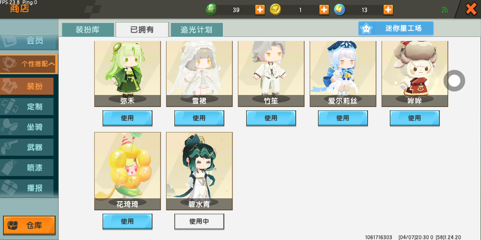Image resolution: width=481 pixels, height=240 pixels.
Task: Use the 弥禾 outfit
Action: [127, 118]
